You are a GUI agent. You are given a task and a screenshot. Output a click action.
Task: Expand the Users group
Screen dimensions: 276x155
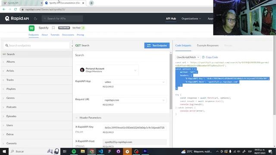point(36,125)
